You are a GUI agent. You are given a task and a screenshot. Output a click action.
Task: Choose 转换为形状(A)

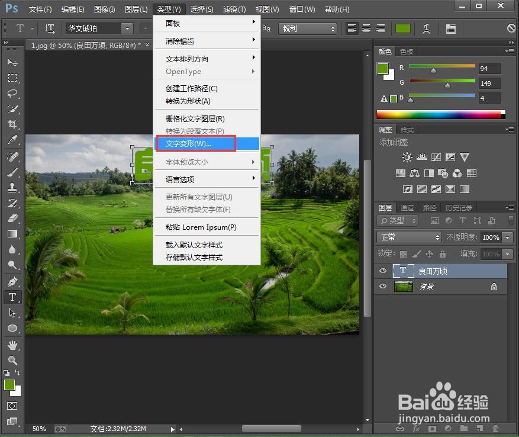tap(207, 101)
